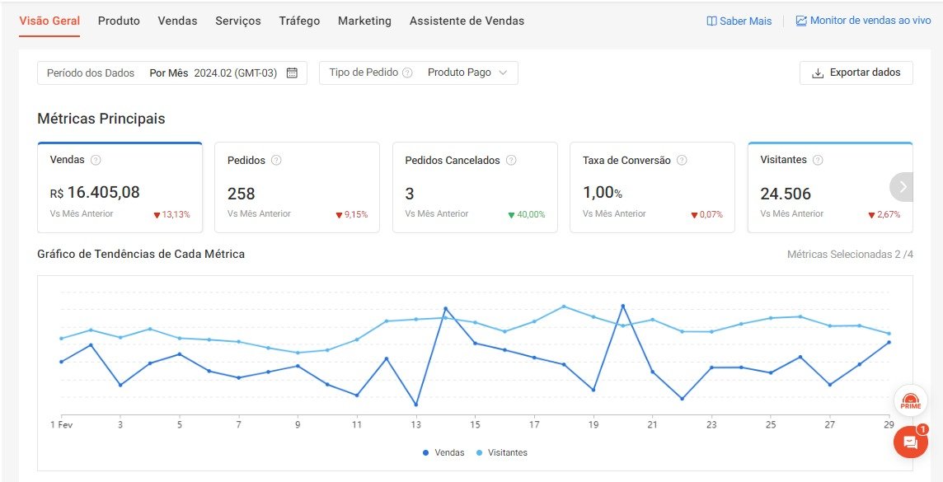Click the Período dos Dados date field

point(172,73)
